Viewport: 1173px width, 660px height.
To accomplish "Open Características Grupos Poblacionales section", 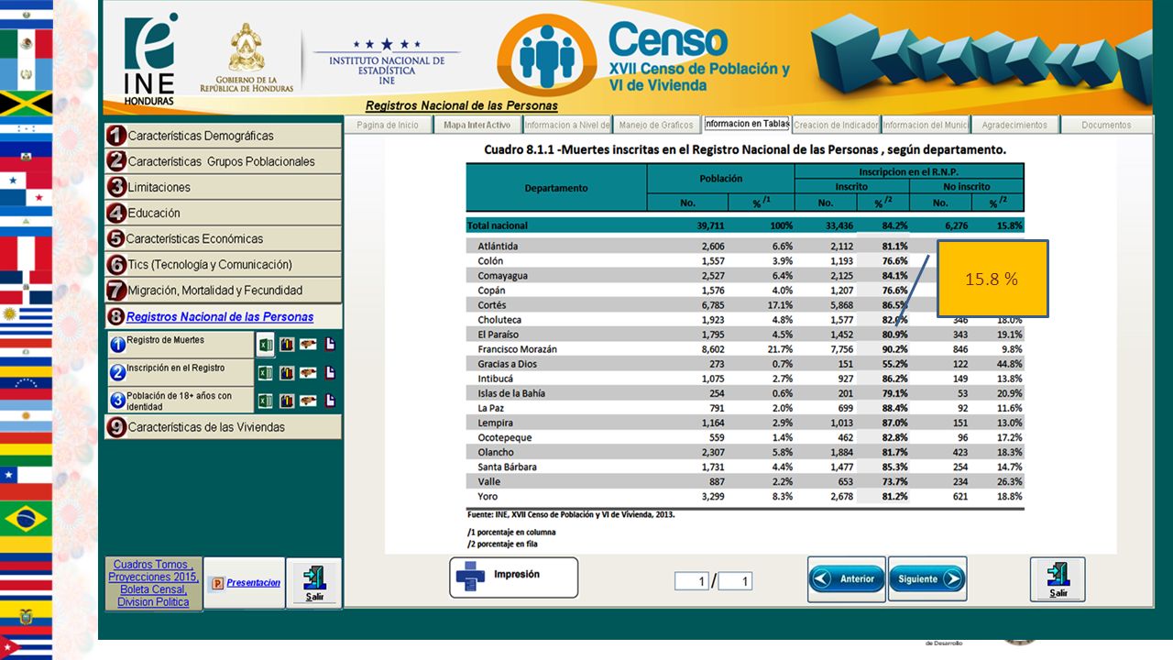I will click(223, 161).
